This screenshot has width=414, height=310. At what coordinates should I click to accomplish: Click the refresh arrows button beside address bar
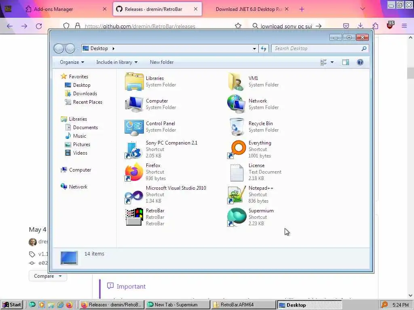[264, 48]
